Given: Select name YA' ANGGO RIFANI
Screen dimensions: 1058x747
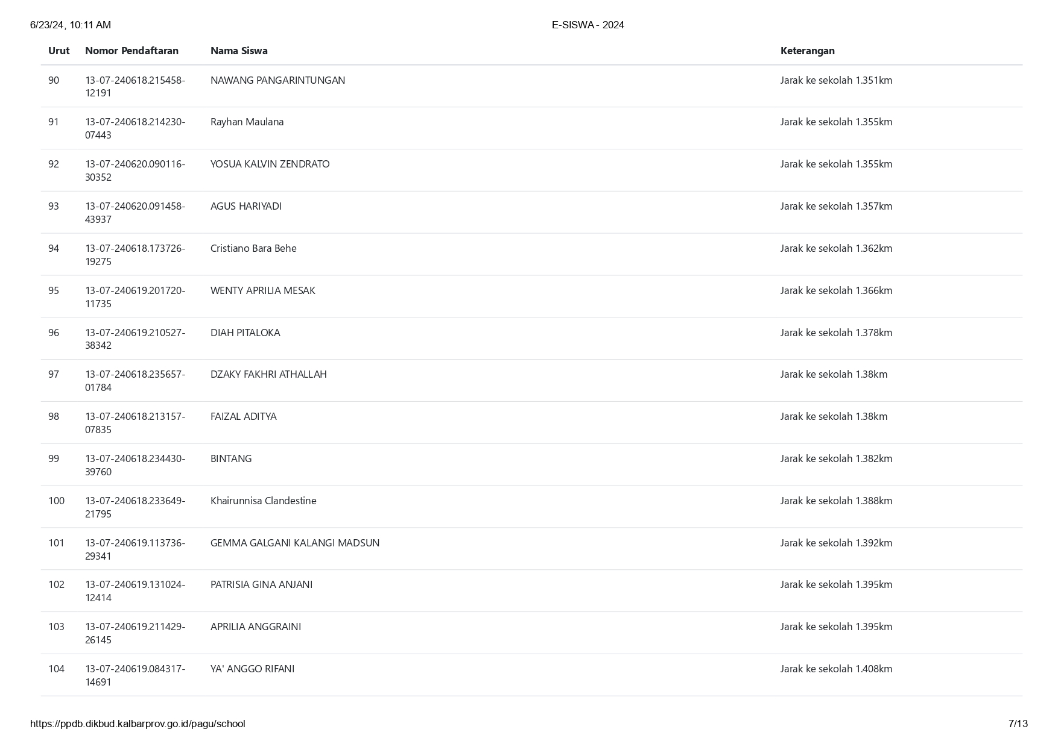Looking at the screenshot, I should pyautogui.click(x=252, y=669).
